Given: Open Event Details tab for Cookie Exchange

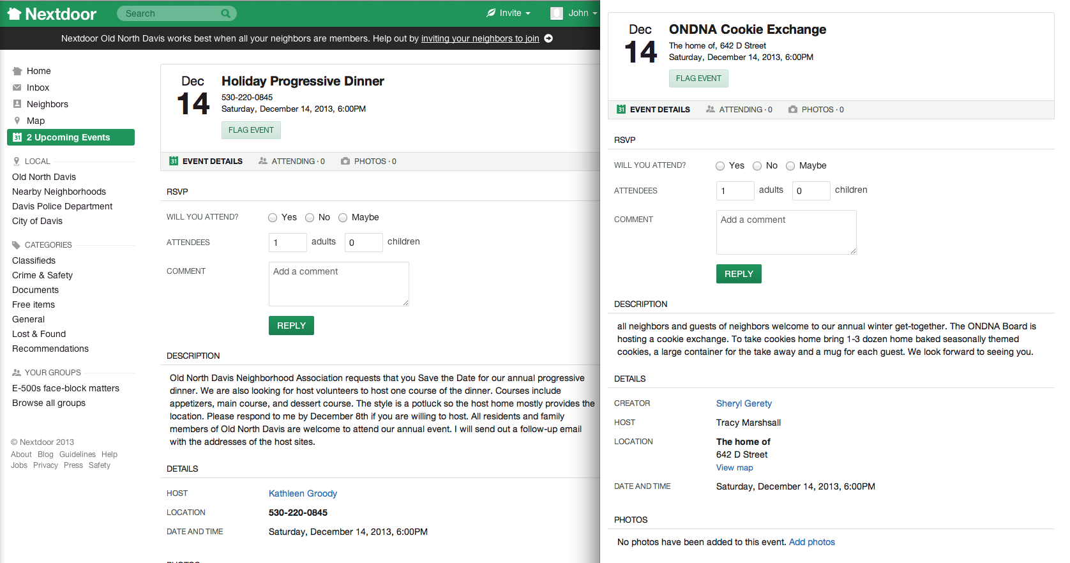Looking at the screenshot, I should click(x=653, y=109).
